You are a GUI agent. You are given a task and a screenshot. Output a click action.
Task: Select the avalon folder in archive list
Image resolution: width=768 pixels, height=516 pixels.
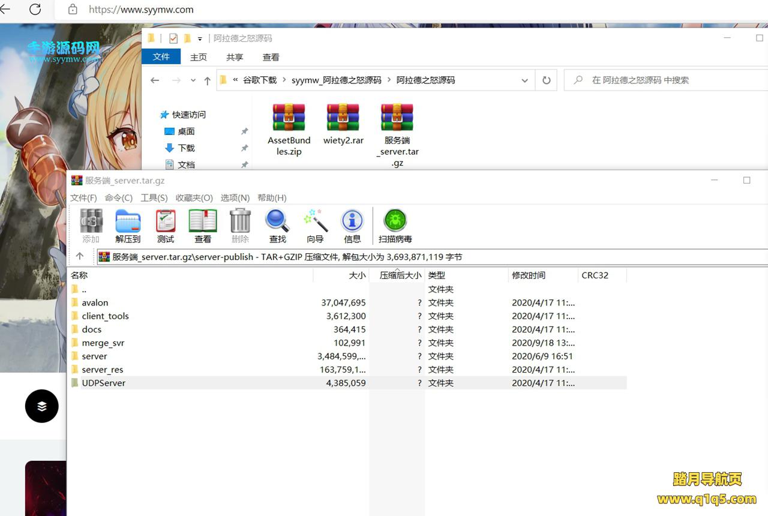click(95, 303)
